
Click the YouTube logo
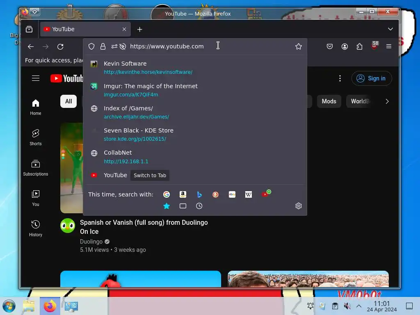(67, 78)
